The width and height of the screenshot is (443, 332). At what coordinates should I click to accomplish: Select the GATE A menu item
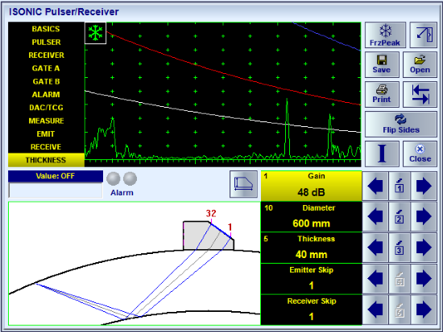point(46,68)
